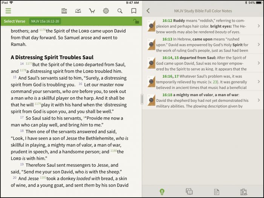Open the 16:18 reference label in the notes
This screenshot has width=264, height=198.
pyautogui.click(x=167, y=95)
